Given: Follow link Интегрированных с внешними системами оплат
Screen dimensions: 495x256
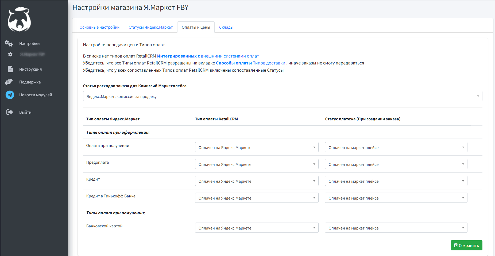Looking at the screenshot, I should click(x=208, y=56).
